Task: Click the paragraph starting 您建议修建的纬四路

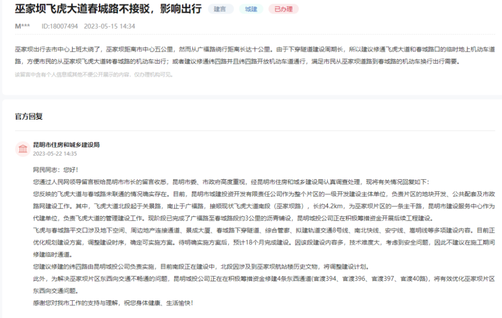Action: (x=201, y=266)
